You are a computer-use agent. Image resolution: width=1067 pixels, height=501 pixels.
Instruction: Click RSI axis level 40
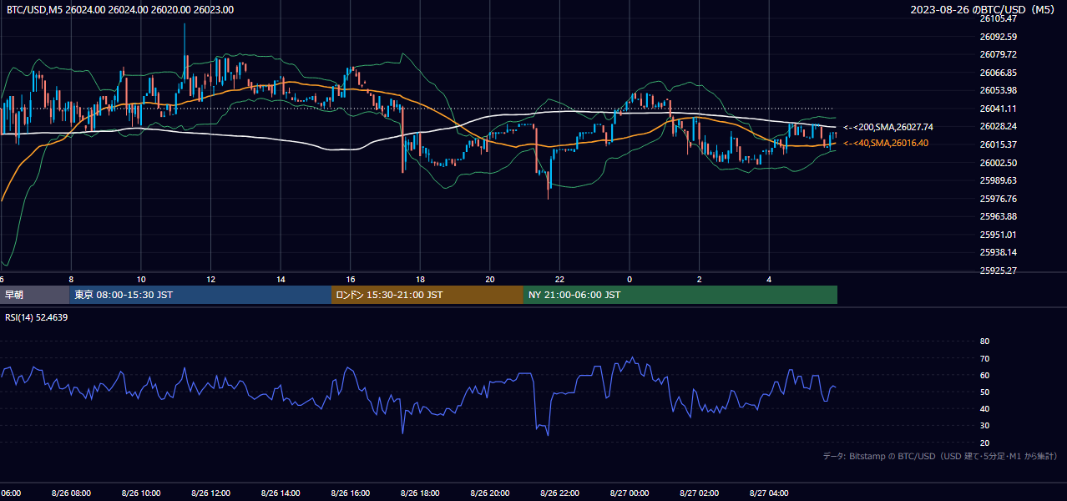click(984, 408)
